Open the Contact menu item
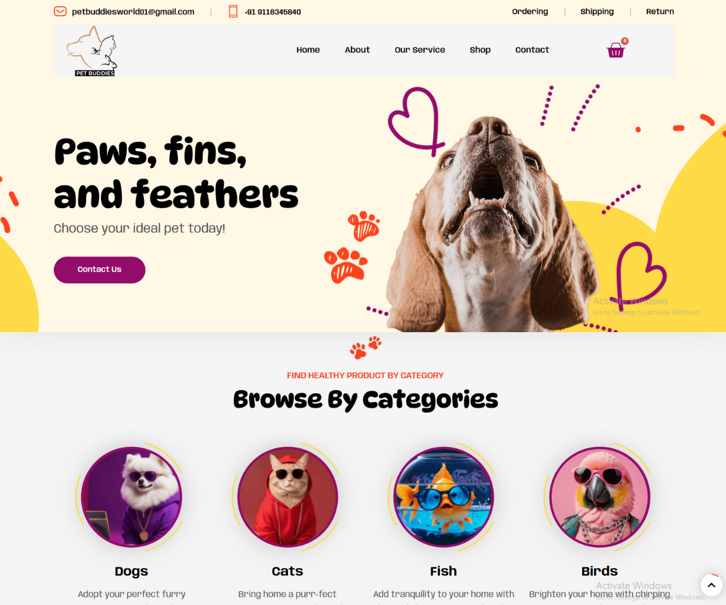Image resolution: width=726 pixels, height=605 pixels. click(532, 50)
